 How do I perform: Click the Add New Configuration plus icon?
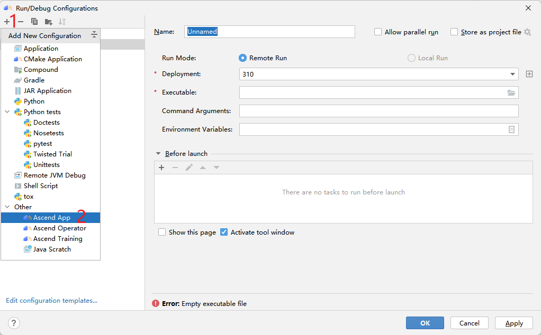click(x=7, y=22)
